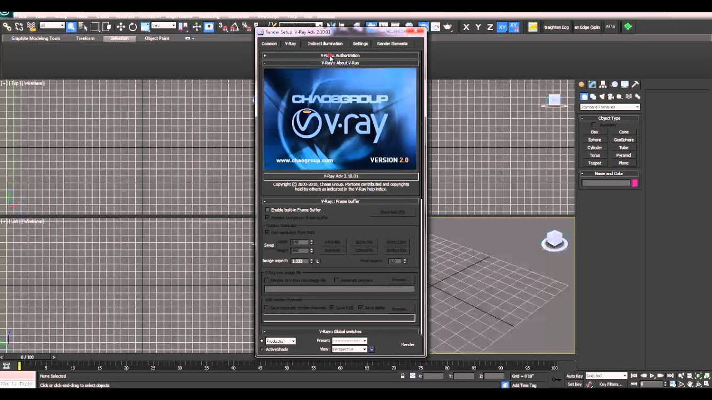Select the Production radio button
Viewport: 712px width, 400px height.
[262, 341]
